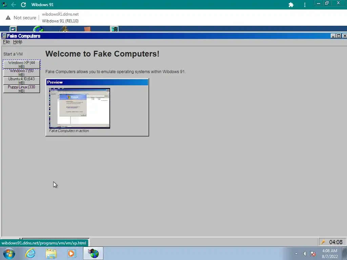Click the Fake Computers in action preview thumbnail

click(x=79, y=108)
